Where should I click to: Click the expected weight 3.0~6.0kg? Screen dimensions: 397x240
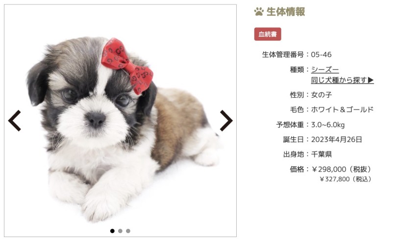(327, 125)
